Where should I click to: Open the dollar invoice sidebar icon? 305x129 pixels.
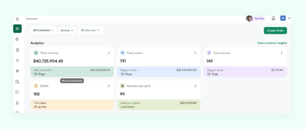tap(17, 50)
